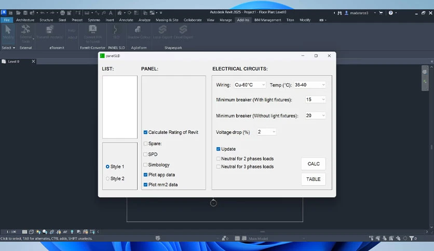Screen dimensions: 434x251
Task: Click the Undo arrow in quick access toolbar
Action: click(x=42, y=13)
